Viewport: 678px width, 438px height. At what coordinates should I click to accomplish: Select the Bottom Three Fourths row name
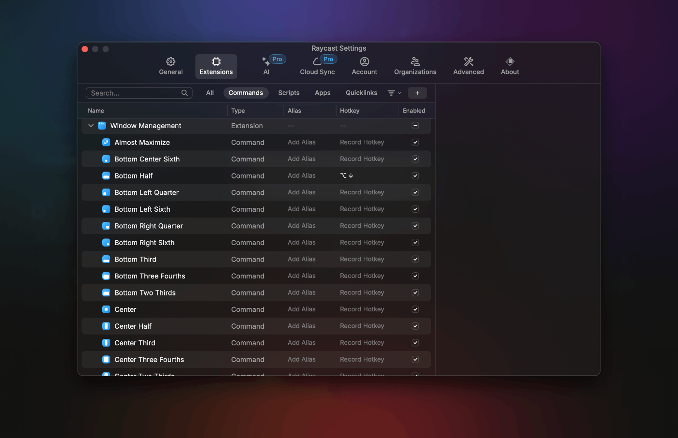(x=150, y=276)
